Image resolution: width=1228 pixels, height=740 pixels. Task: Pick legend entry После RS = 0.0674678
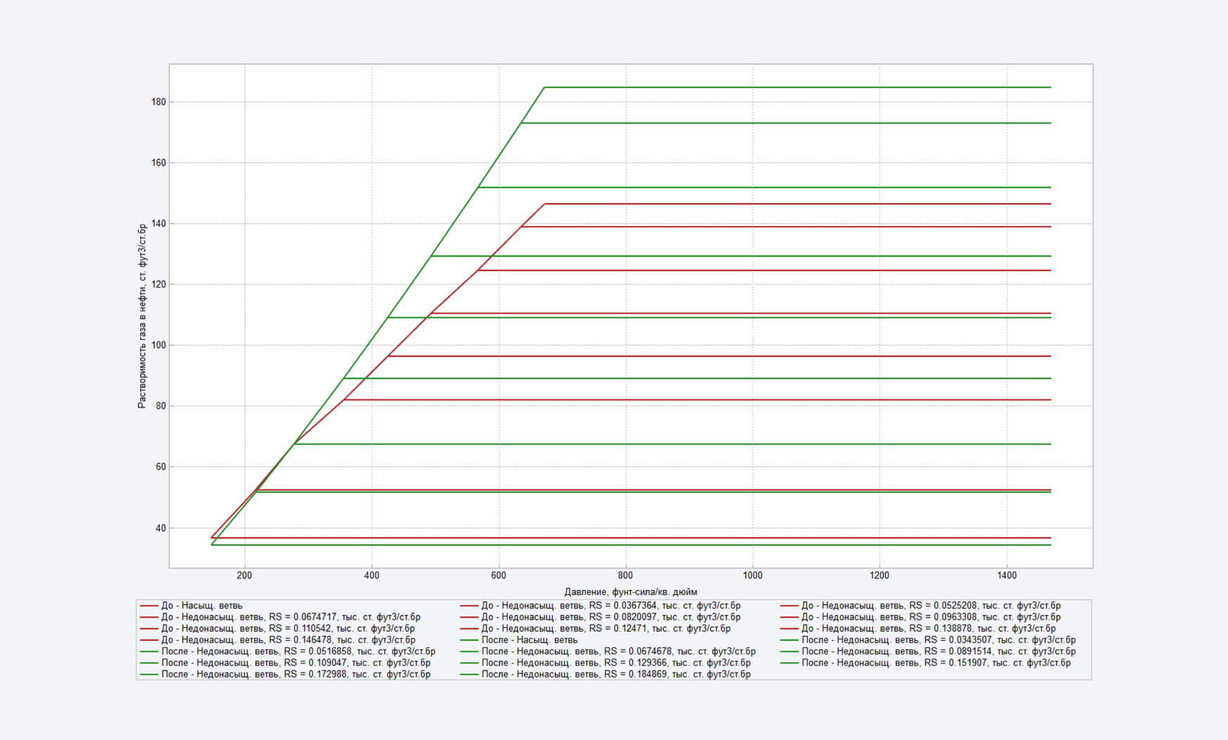click(608, 651)
